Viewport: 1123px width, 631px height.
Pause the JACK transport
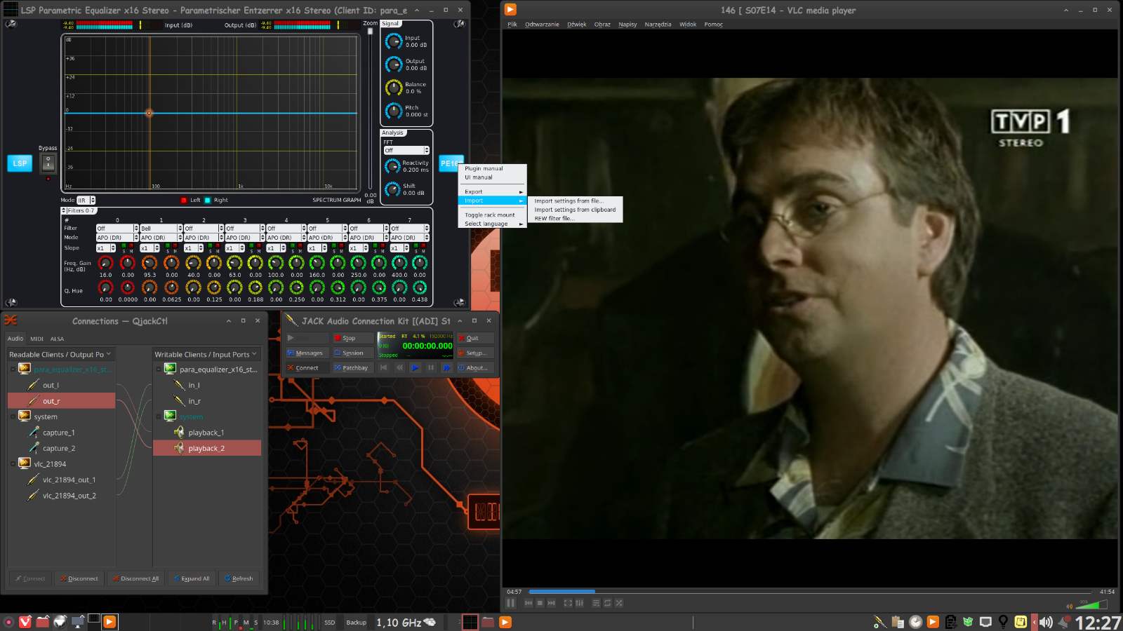click(431, 367)
